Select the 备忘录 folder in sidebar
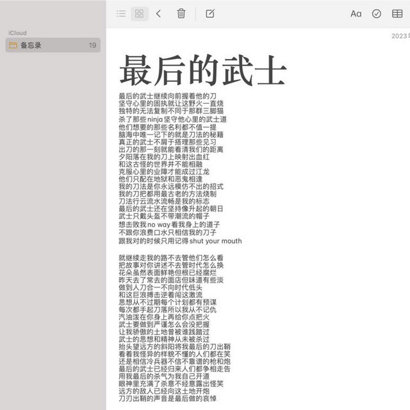Screen dimensions: 410x410 pos(53,45)
